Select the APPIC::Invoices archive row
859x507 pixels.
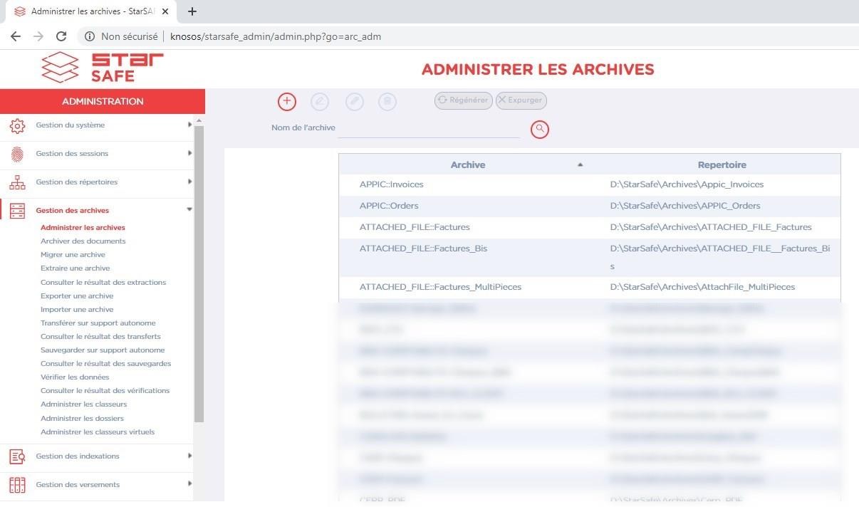391,184
